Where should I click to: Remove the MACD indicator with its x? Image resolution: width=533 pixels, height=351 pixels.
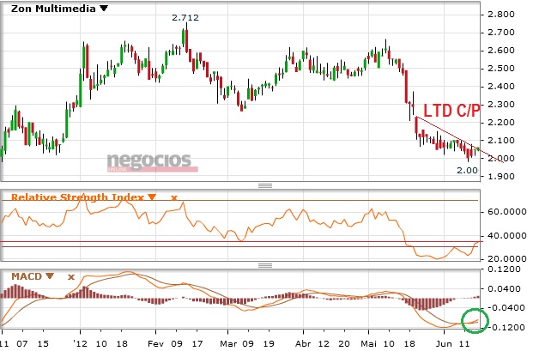tap(70, 277)
